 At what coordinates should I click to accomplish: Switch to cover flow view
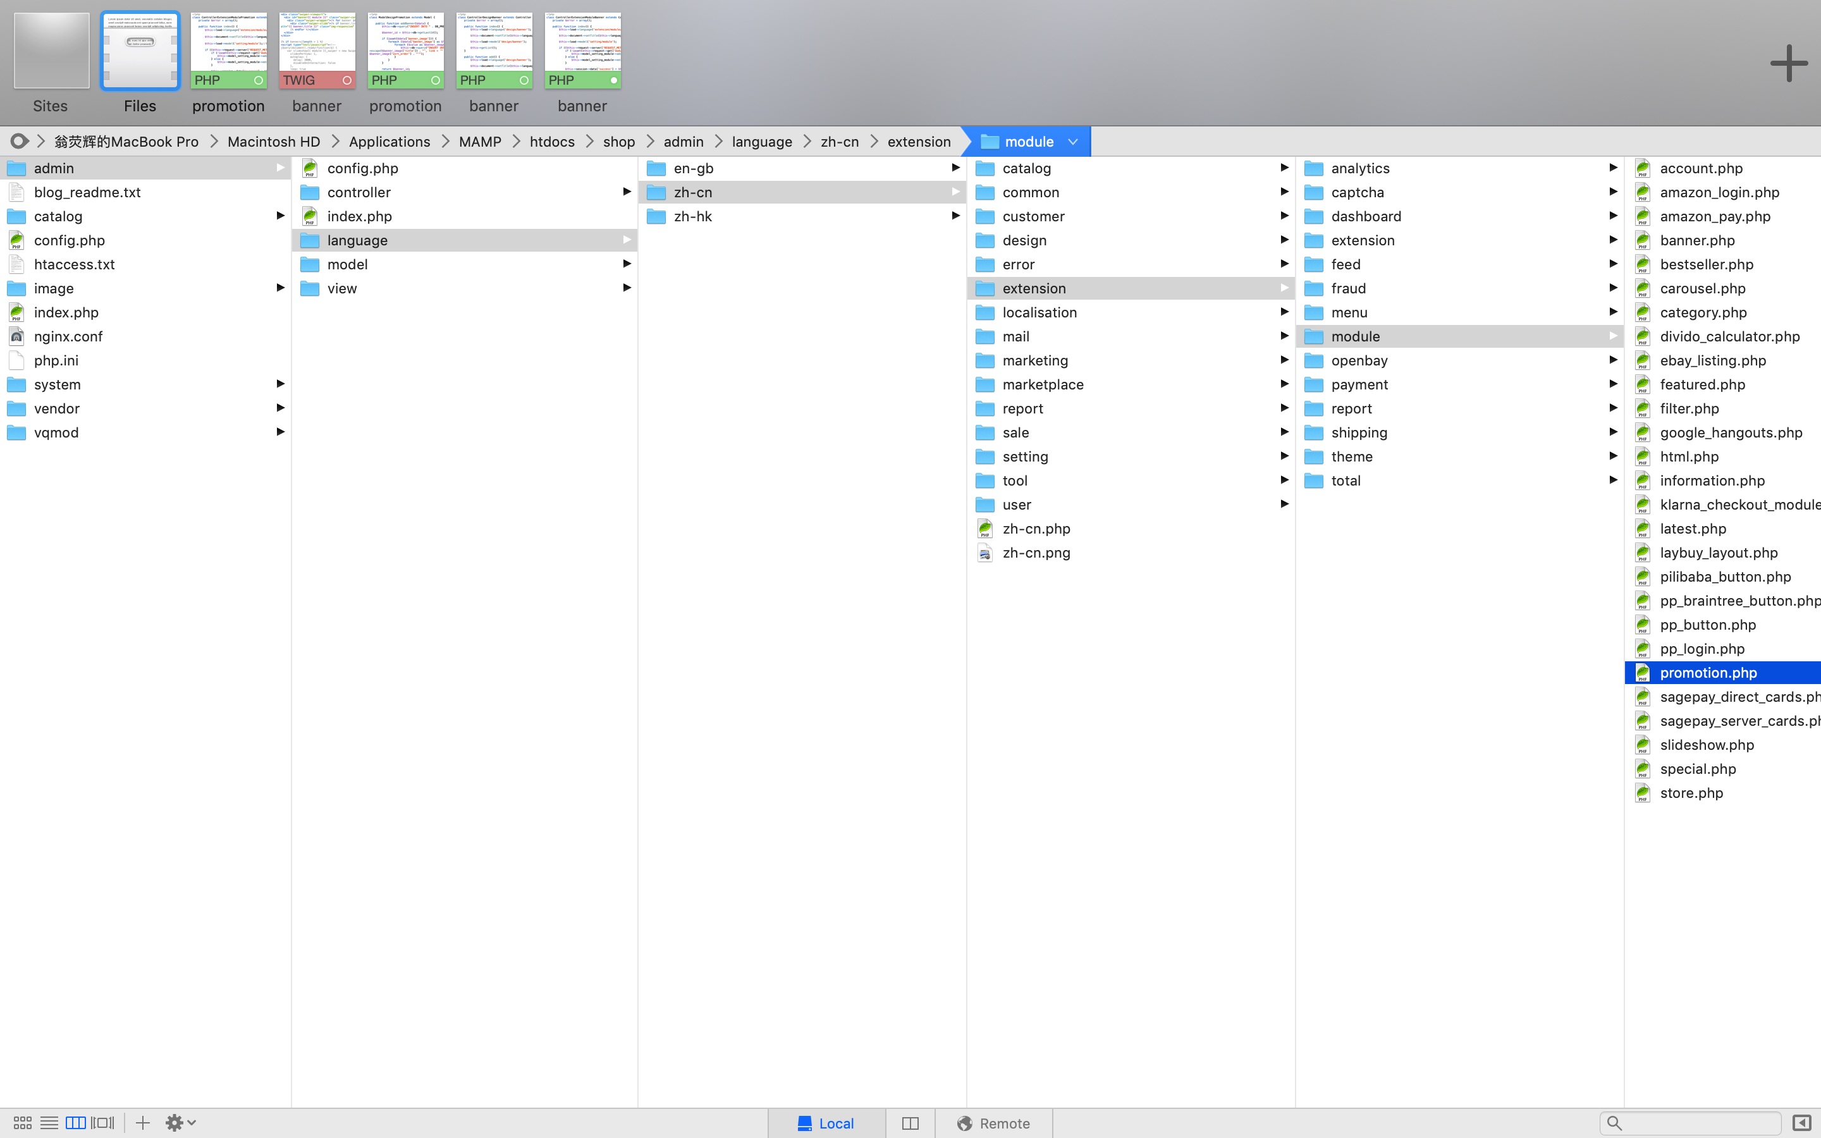point(102,1123)
